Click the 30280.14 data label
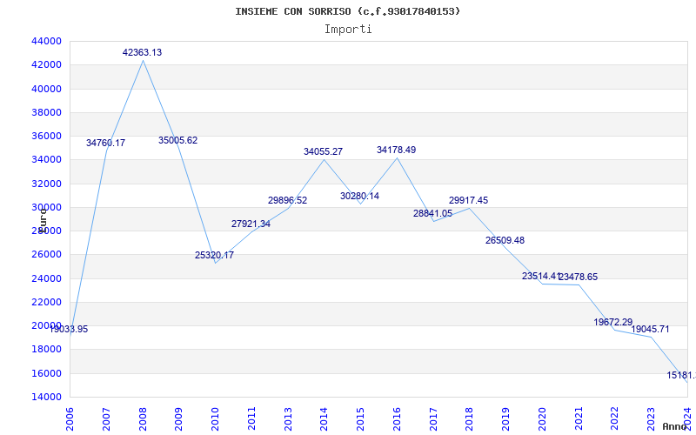The image size is (696, 435). tap(359, 196)
